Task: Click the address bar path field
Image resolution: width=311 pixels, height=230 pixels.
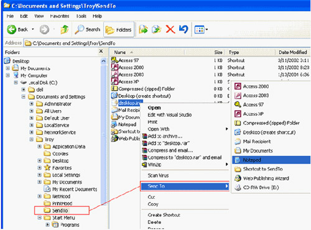Action: (x=167, y=43)
